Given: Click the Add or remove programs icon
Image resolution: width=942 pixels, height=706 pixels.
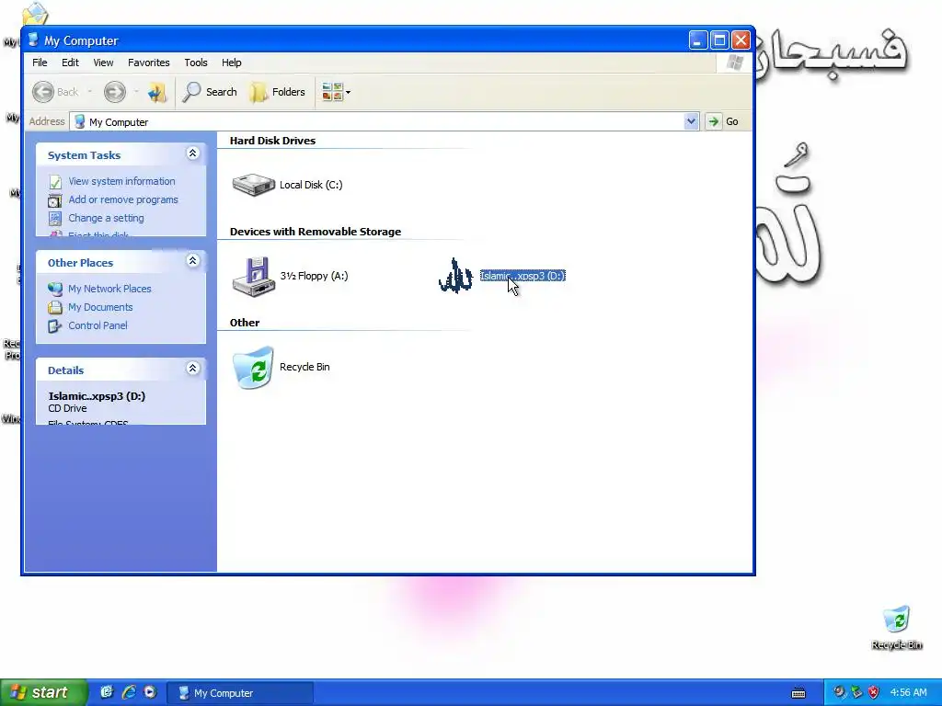Looking at the screenshot, I should (55, 200).
